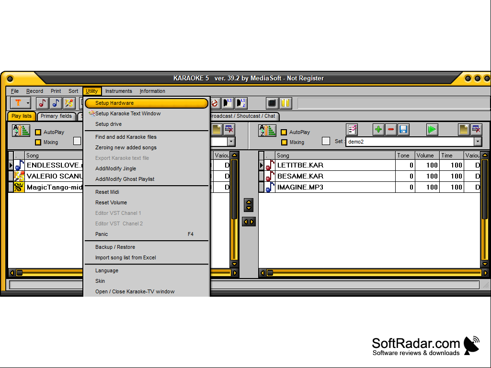Click the new page icon in right panel
The width and height of the screenshot is (491, 368).
point(463,130)
